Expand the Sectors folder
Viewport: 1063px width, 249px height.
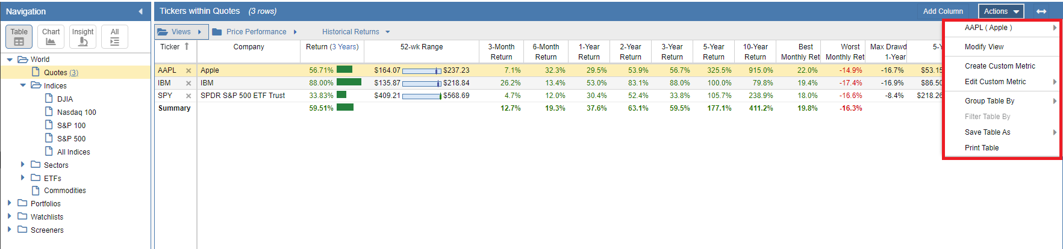pos(23,164)
